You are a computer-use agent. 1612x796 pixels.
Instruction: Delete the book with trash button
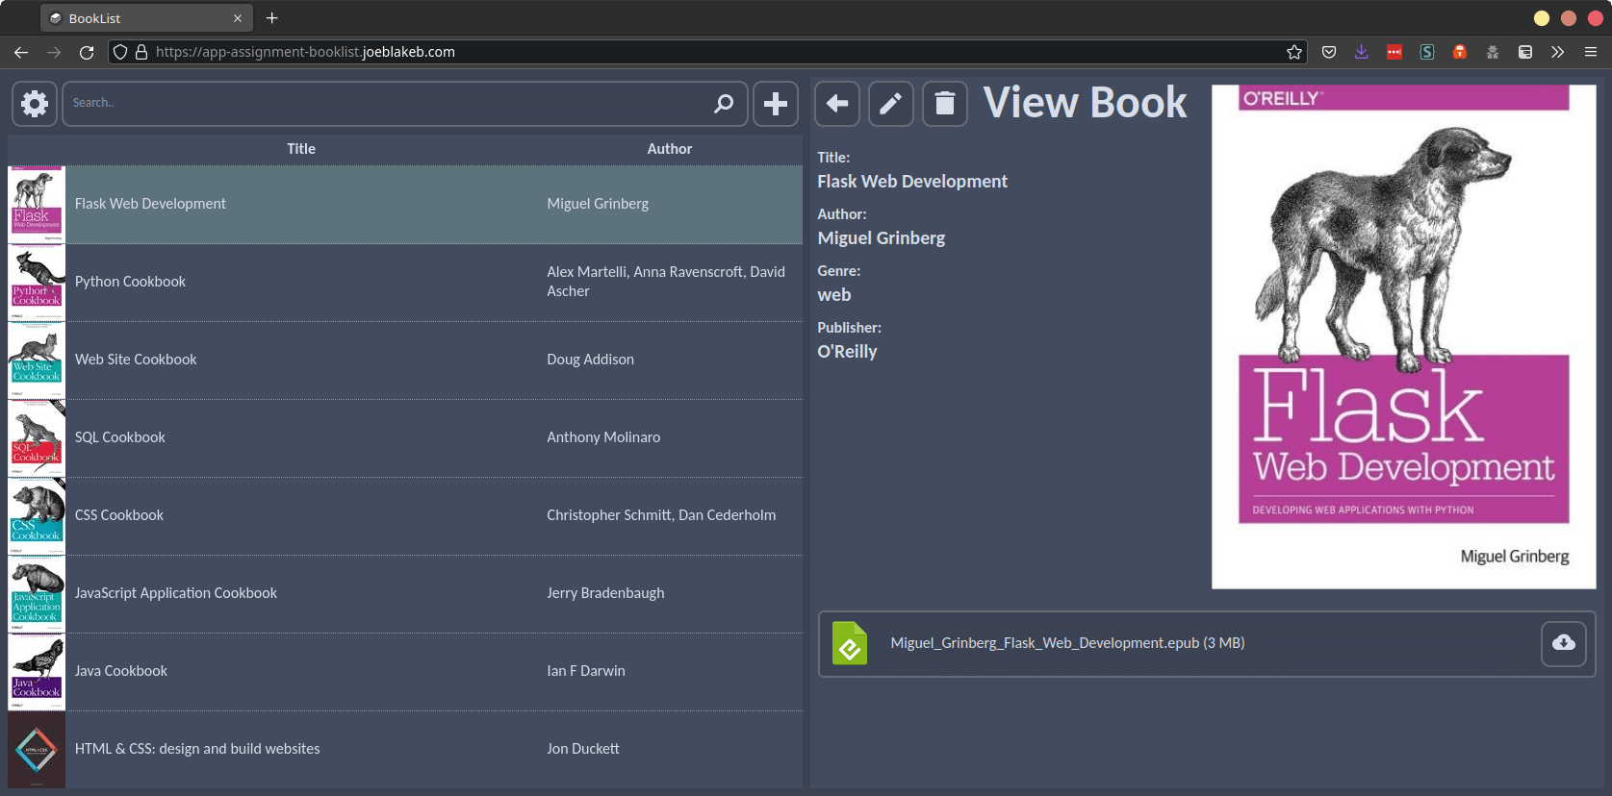click(x=945, y=104)
